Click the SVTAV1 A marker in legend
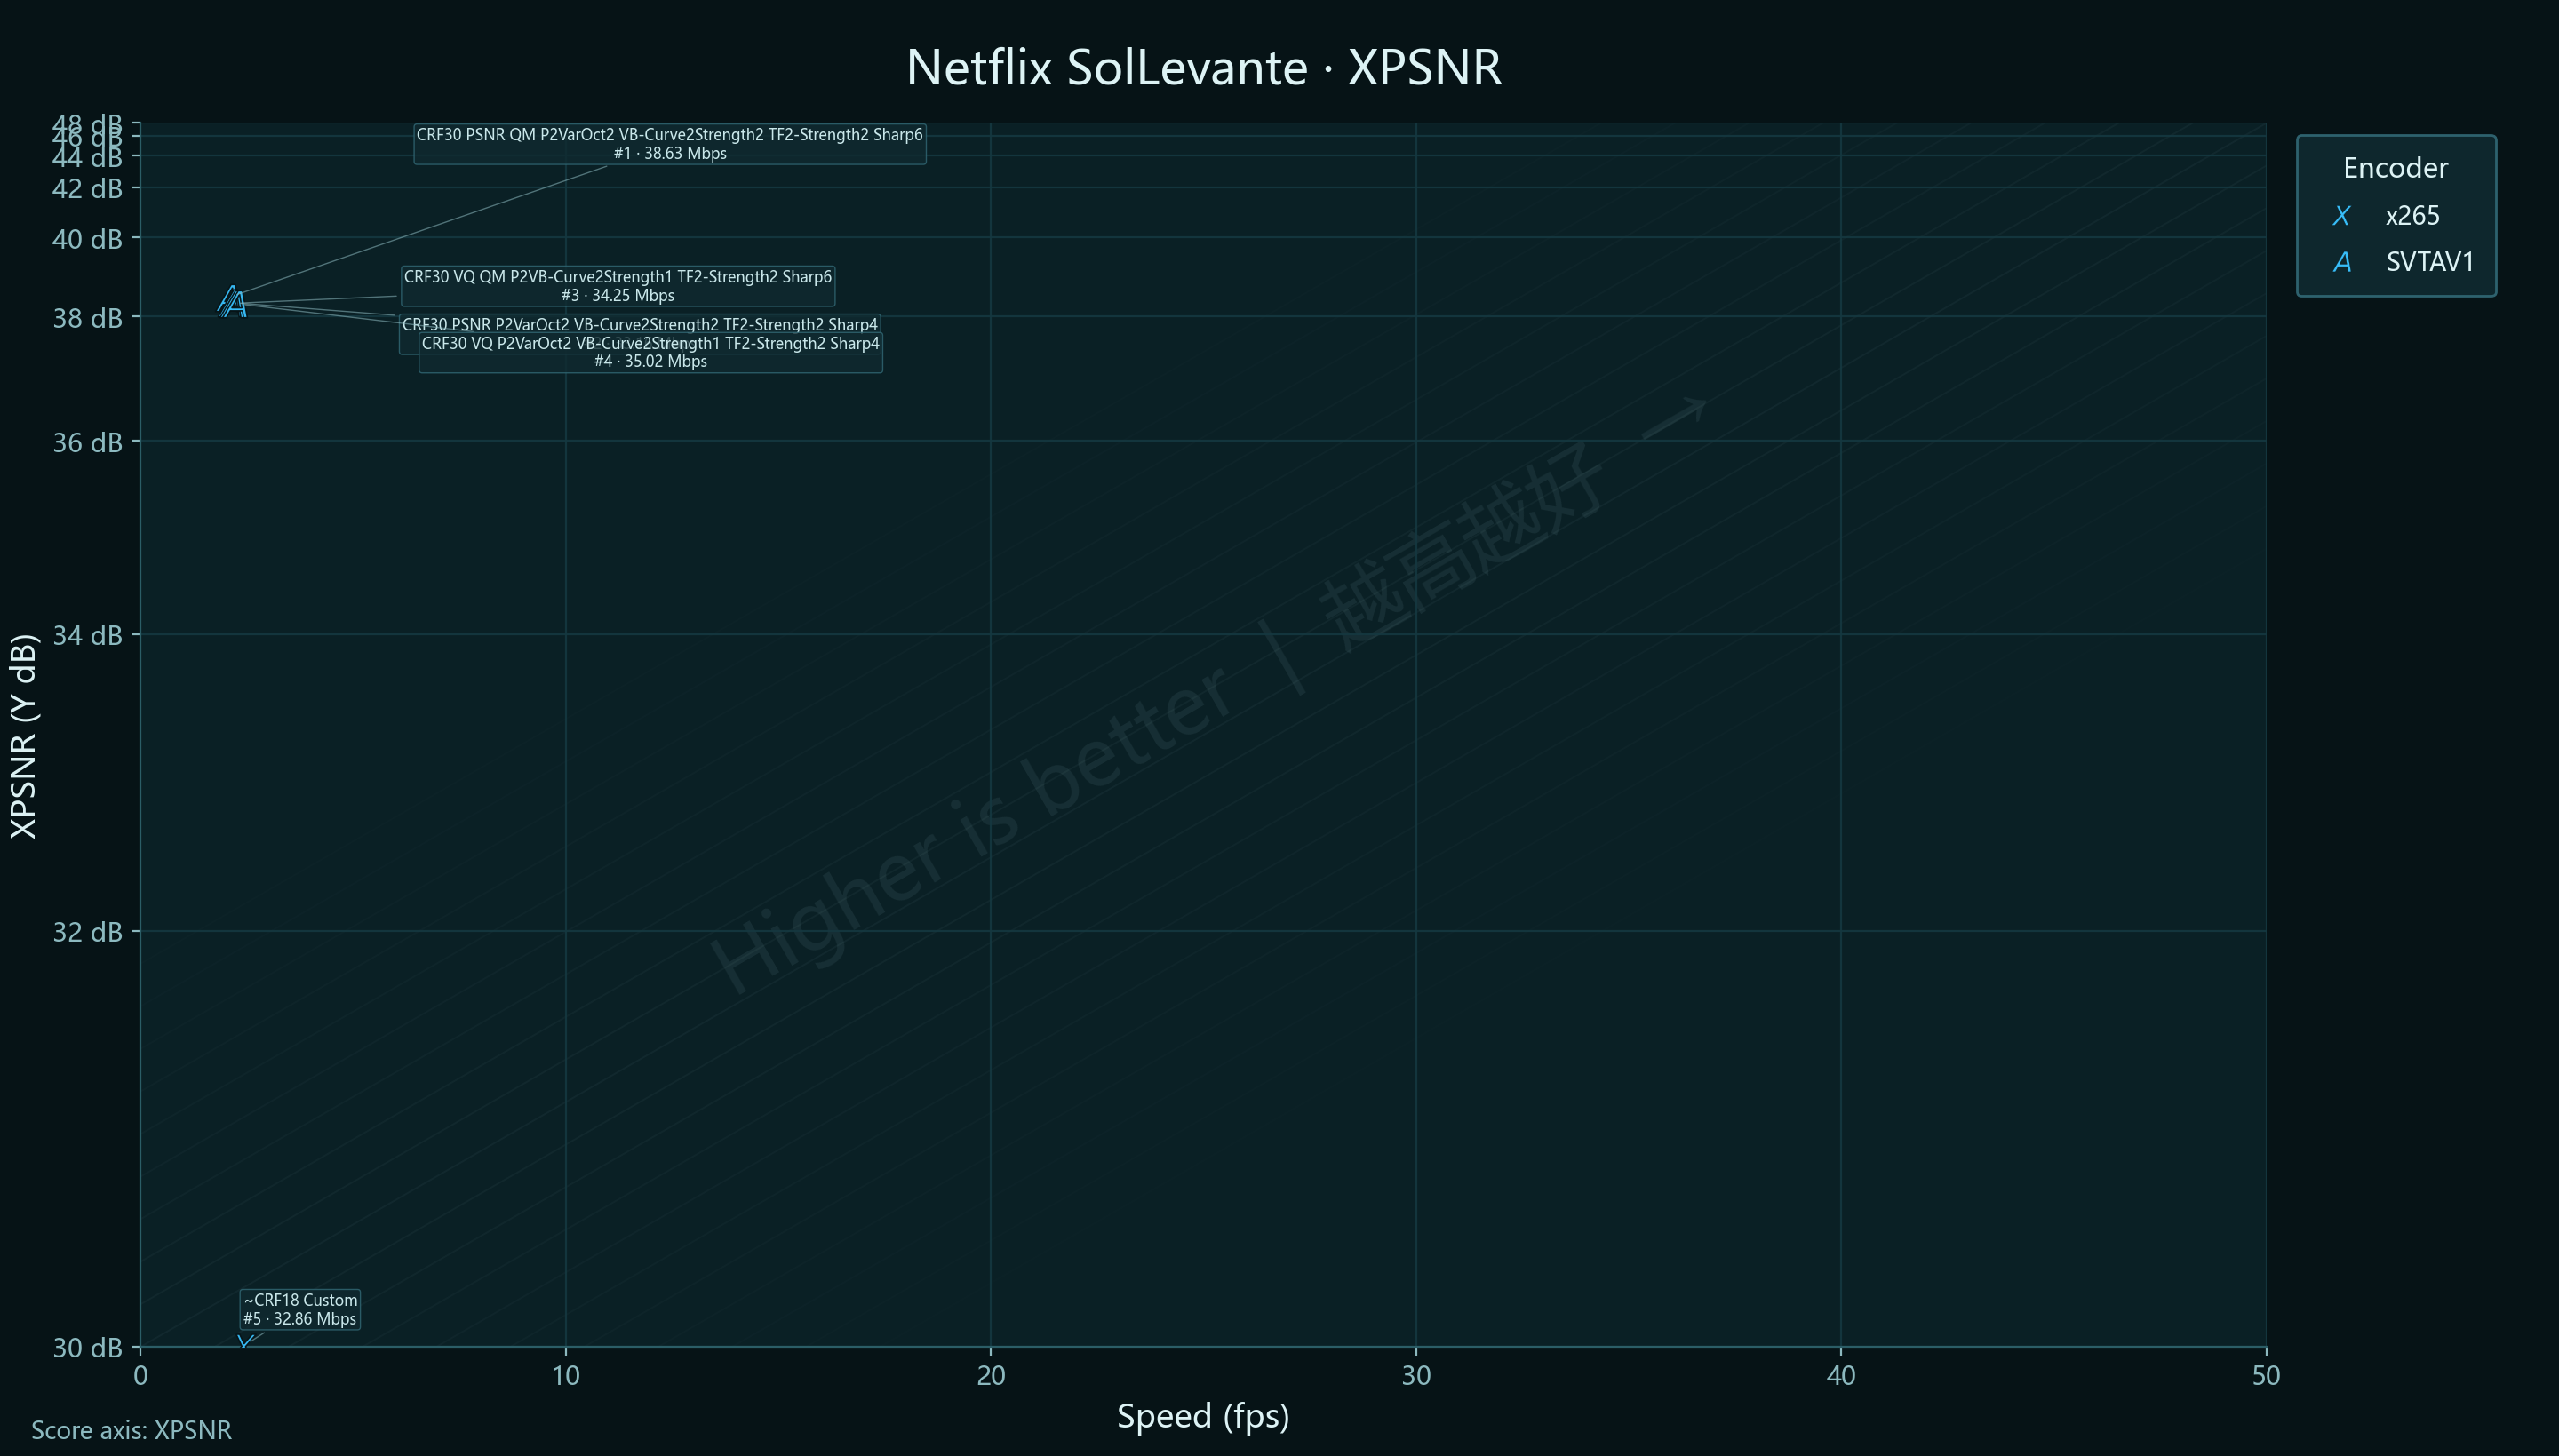This screenshot has width=2559, height=1456. [x=2342, y=262]
